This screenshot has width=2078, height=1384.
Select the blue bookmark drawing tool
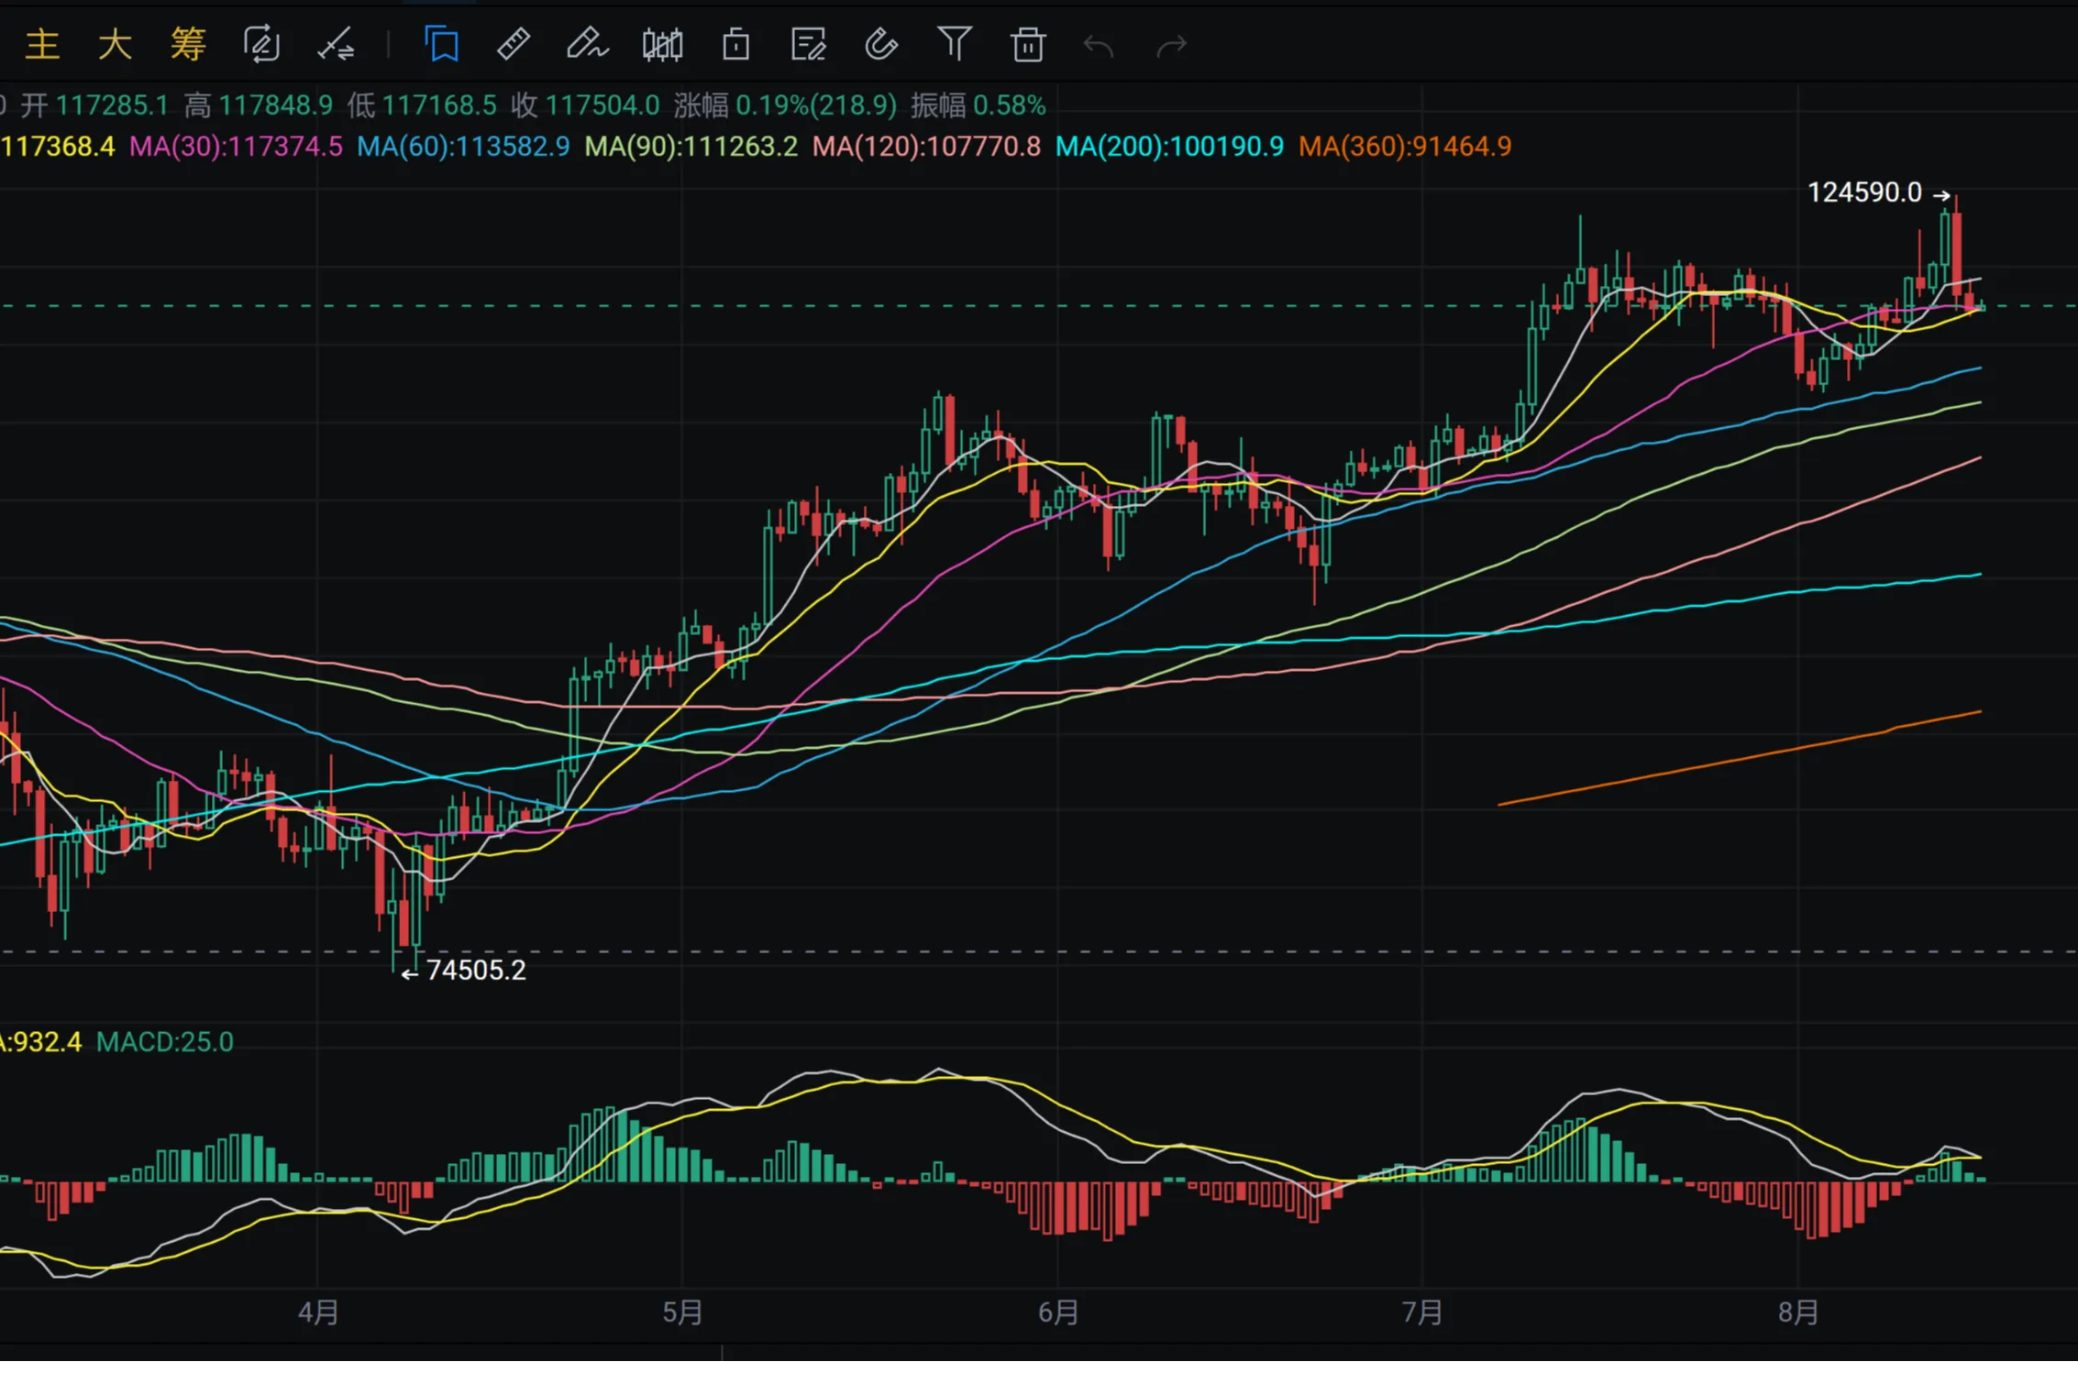point(442,44)
